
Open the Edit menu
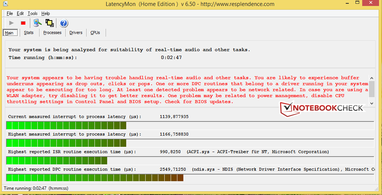tap(20, 13)
